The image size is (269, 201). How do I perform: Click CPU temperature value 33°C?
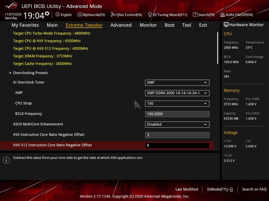(x=249, y=48)
